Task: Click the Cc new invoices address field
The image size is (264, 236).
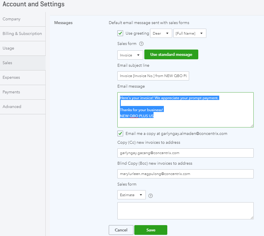Action: (185, 153)
